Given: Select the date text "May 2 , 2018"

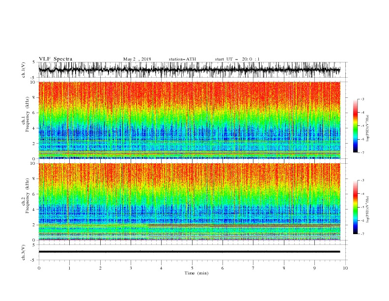Looking at the screenshot, I should (137, 59).
